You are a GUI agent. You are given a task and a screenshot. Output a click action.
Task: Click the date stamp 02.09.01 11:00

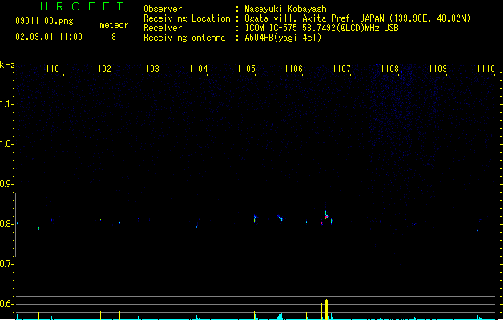49,37
